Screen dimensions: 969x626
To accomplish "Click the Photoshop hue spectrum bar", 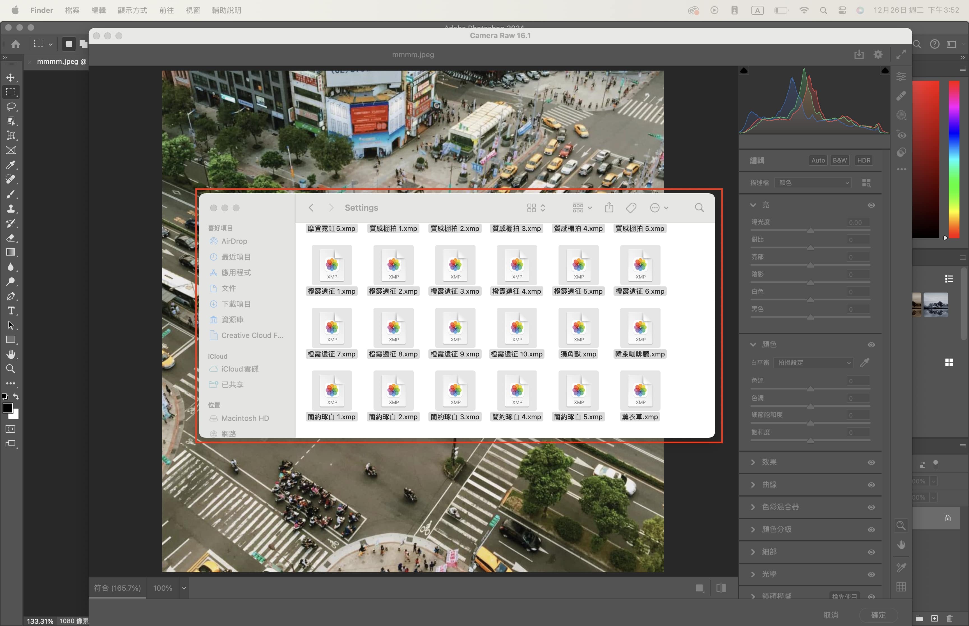I will coord(954,159).
